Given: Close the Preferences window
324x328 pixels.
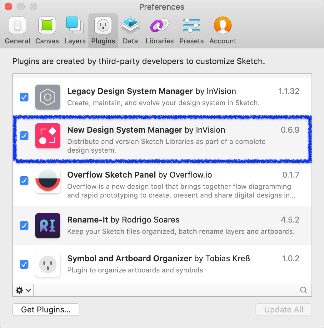Looking at the screenshot, I should click(8, 7).
